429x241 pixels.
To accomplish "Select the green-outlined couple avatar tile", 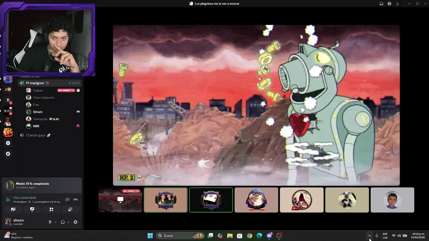I will pos(166,200).
